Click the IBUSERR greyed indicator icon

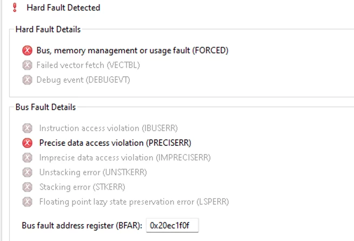click(28, 128)
